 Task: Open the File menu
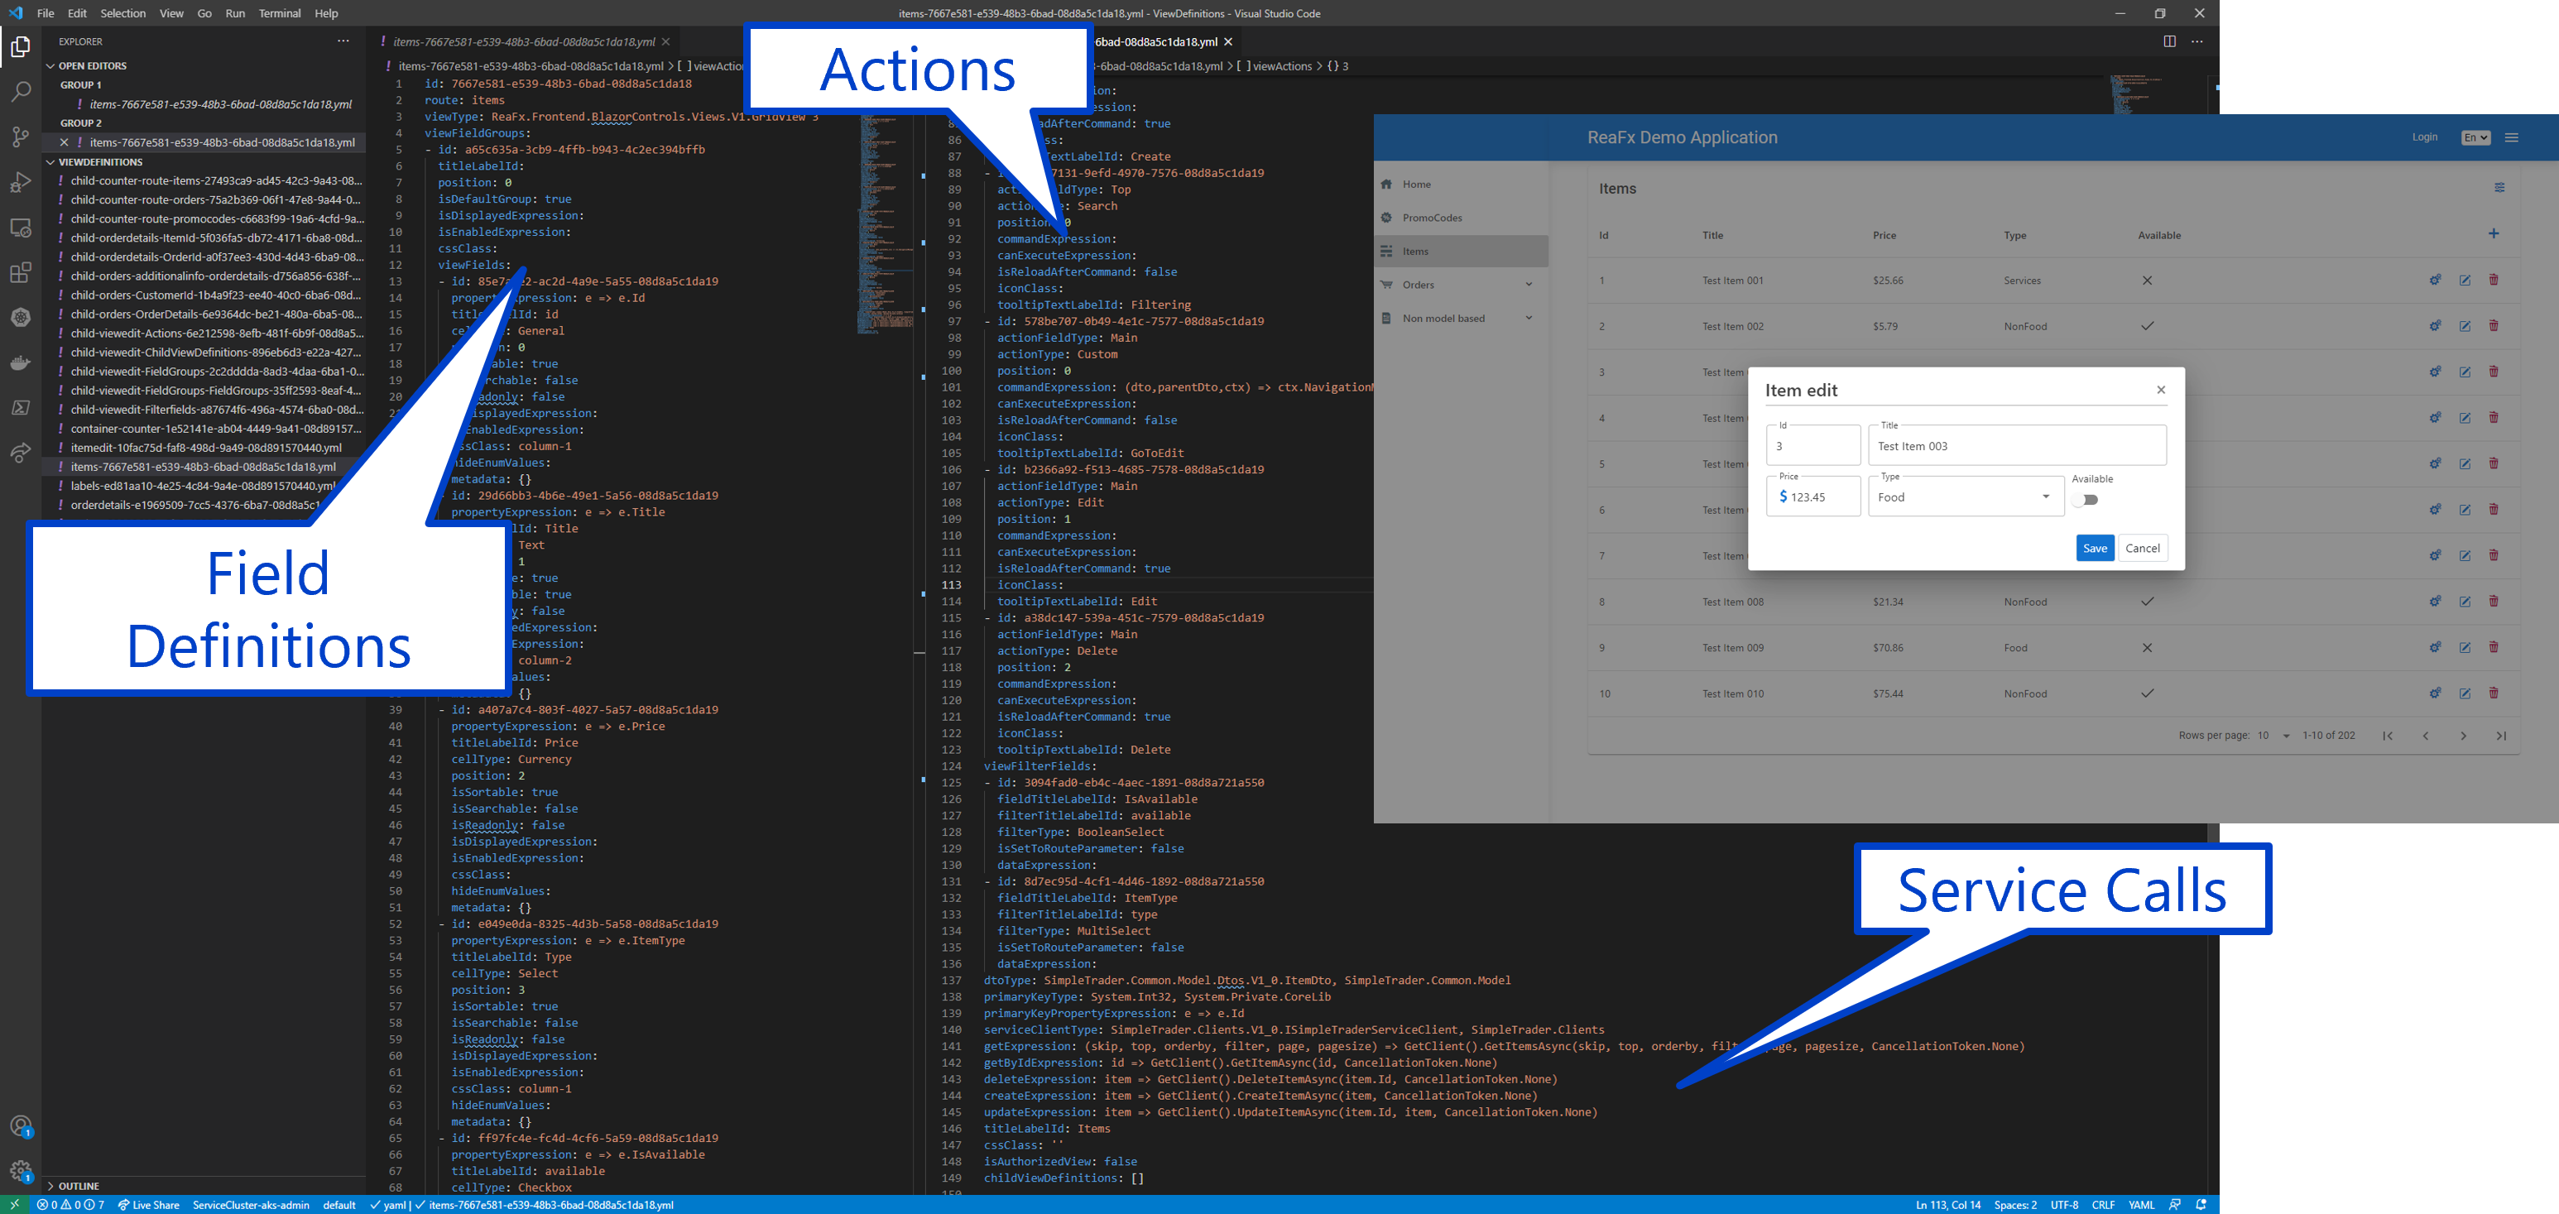[46, 13]
